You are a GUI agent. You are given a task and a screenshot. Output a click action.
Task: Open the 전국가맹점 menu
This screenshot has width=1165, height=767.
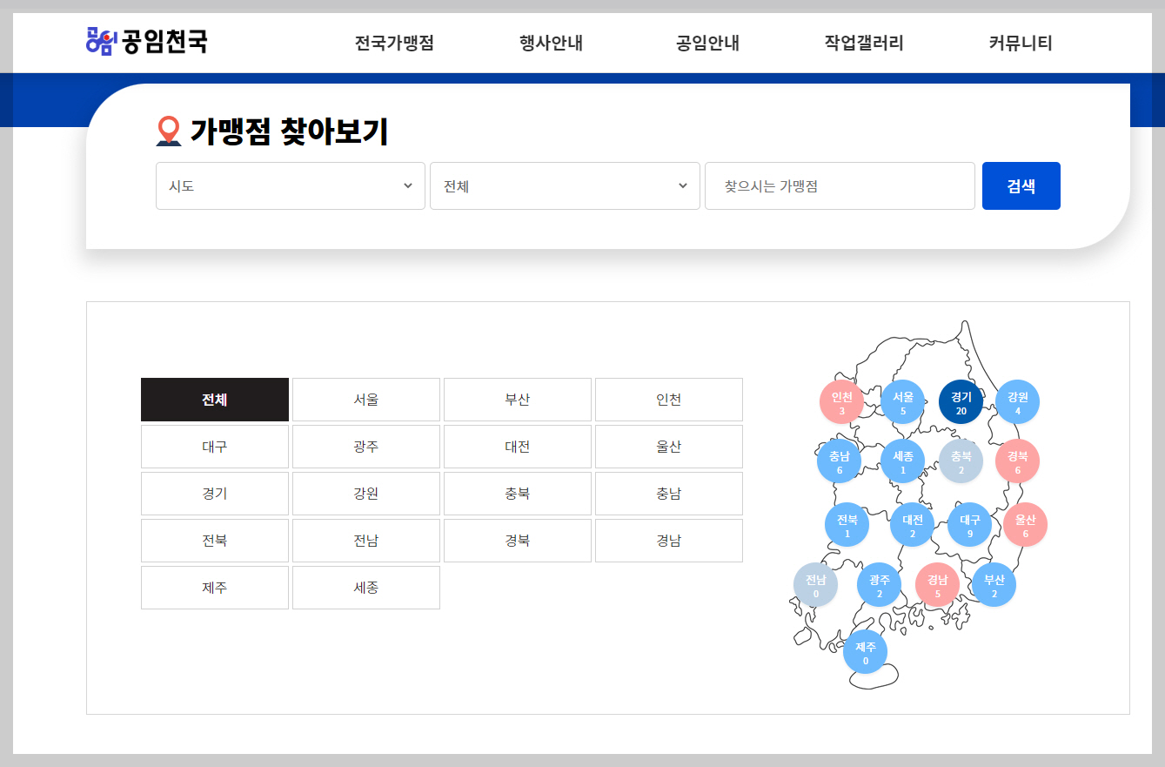[394, 44]
